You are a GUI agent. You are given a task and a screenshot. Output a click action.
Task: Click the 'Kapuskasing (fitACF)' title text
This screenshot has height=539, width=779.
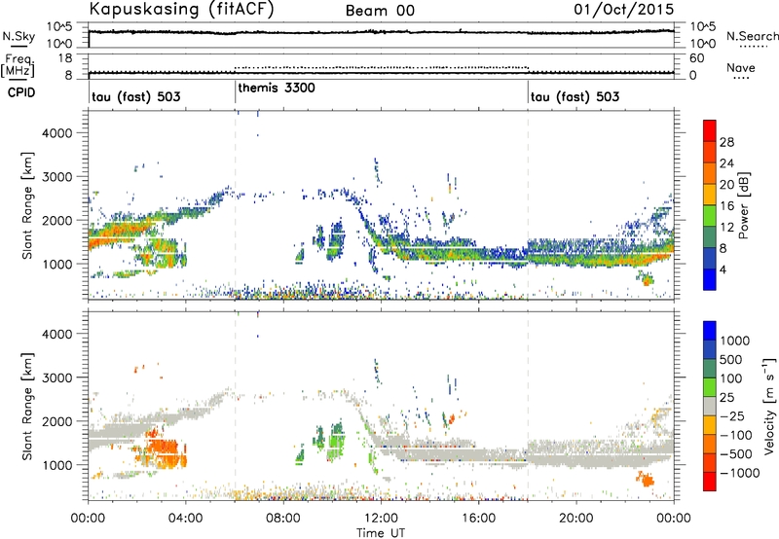181,9
